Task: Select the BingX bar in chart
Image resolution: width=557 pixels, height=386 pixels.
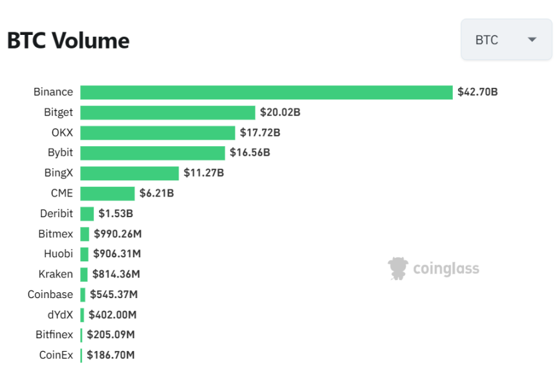Action: click(129, 173)
